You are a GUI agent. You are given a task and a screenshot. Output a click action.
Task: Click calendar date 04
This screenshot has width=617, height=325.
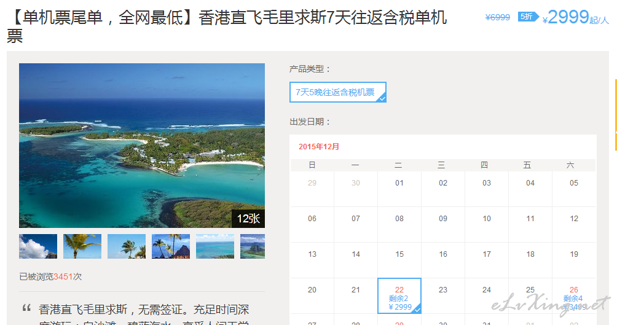coord(530,183)
